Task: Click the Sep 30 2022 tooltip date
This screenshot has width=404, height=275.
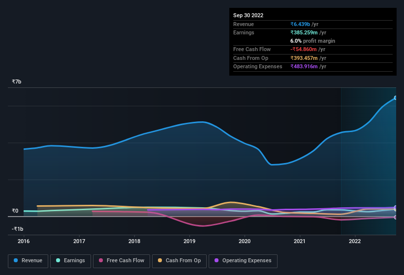Action: (248, 15)
